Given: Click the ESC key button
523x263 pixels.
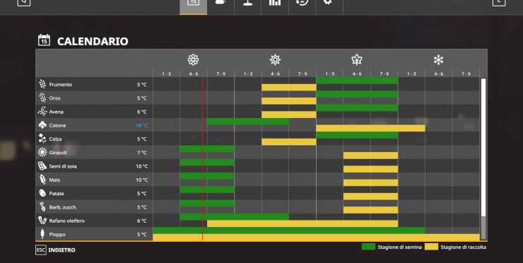Looking at the screenshot, I should pyautogui.click(x=41, y=250).
